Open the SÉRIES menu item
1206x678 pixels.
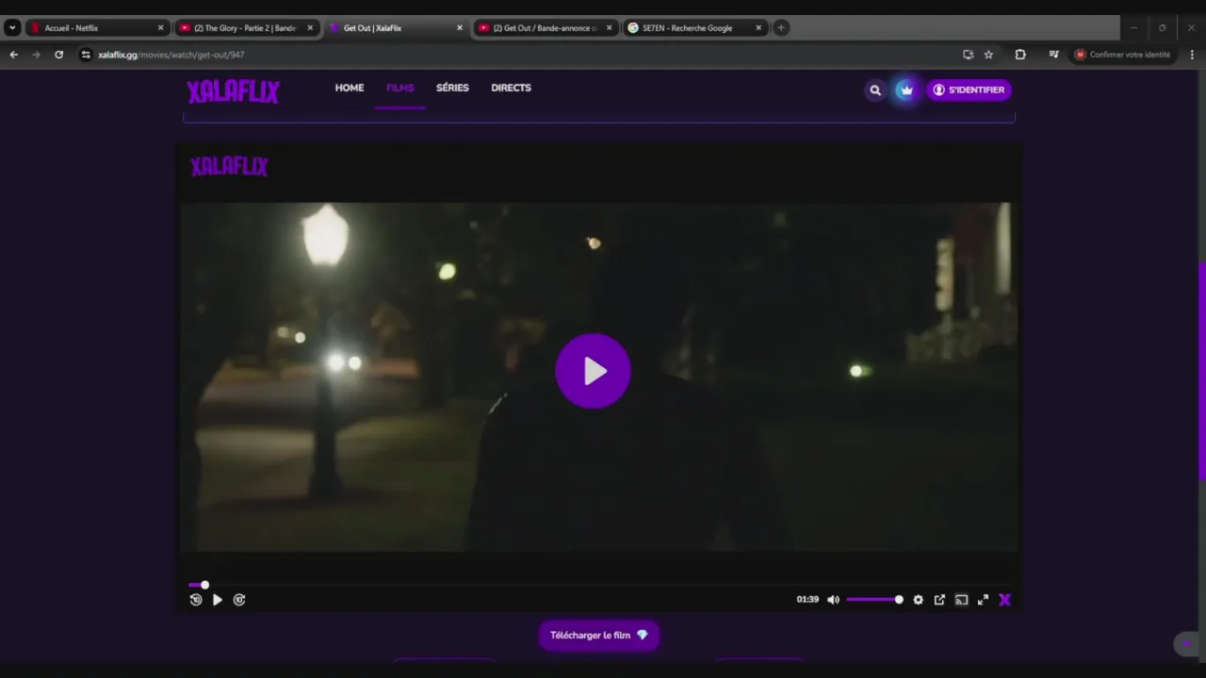[452, 88]
